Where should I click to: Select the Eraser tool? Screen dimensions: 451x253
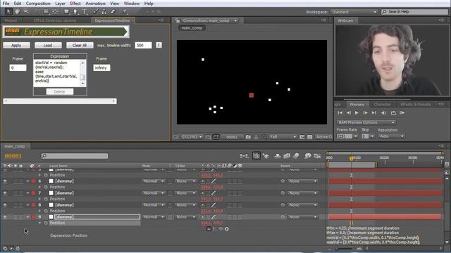tap(113, 11)
